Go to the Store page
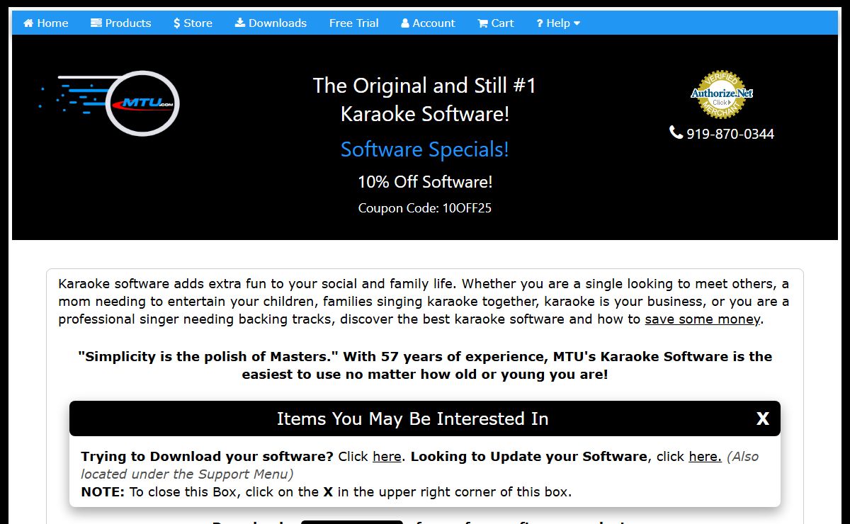 tap(193, 23)
